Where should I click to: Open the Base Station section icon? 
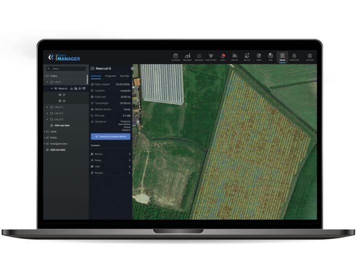211,57
